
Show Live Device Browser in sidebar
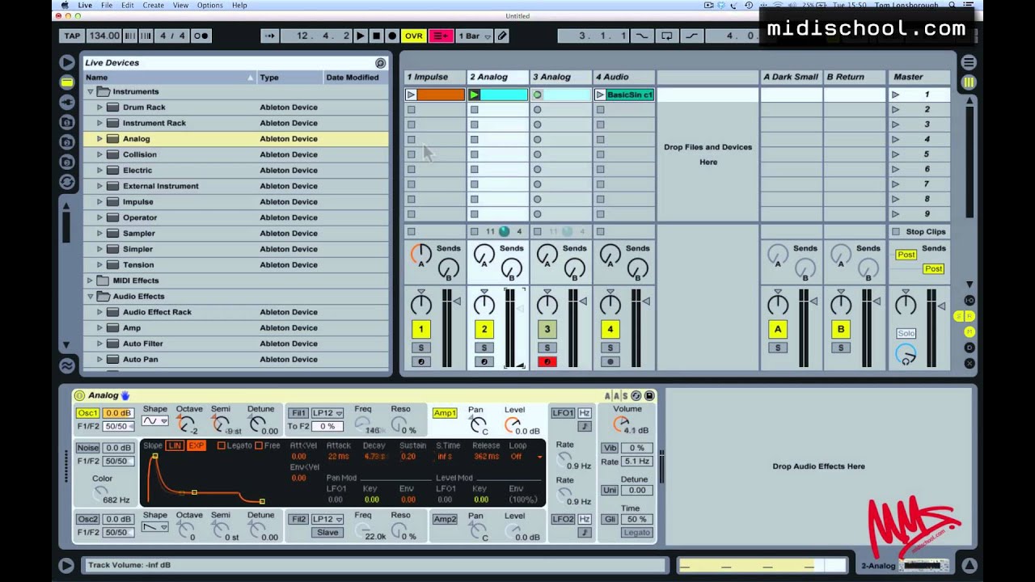click(67, 82)
